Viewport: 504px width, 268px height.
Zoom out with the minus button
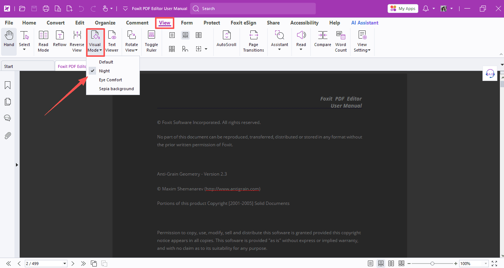(409, 264)
